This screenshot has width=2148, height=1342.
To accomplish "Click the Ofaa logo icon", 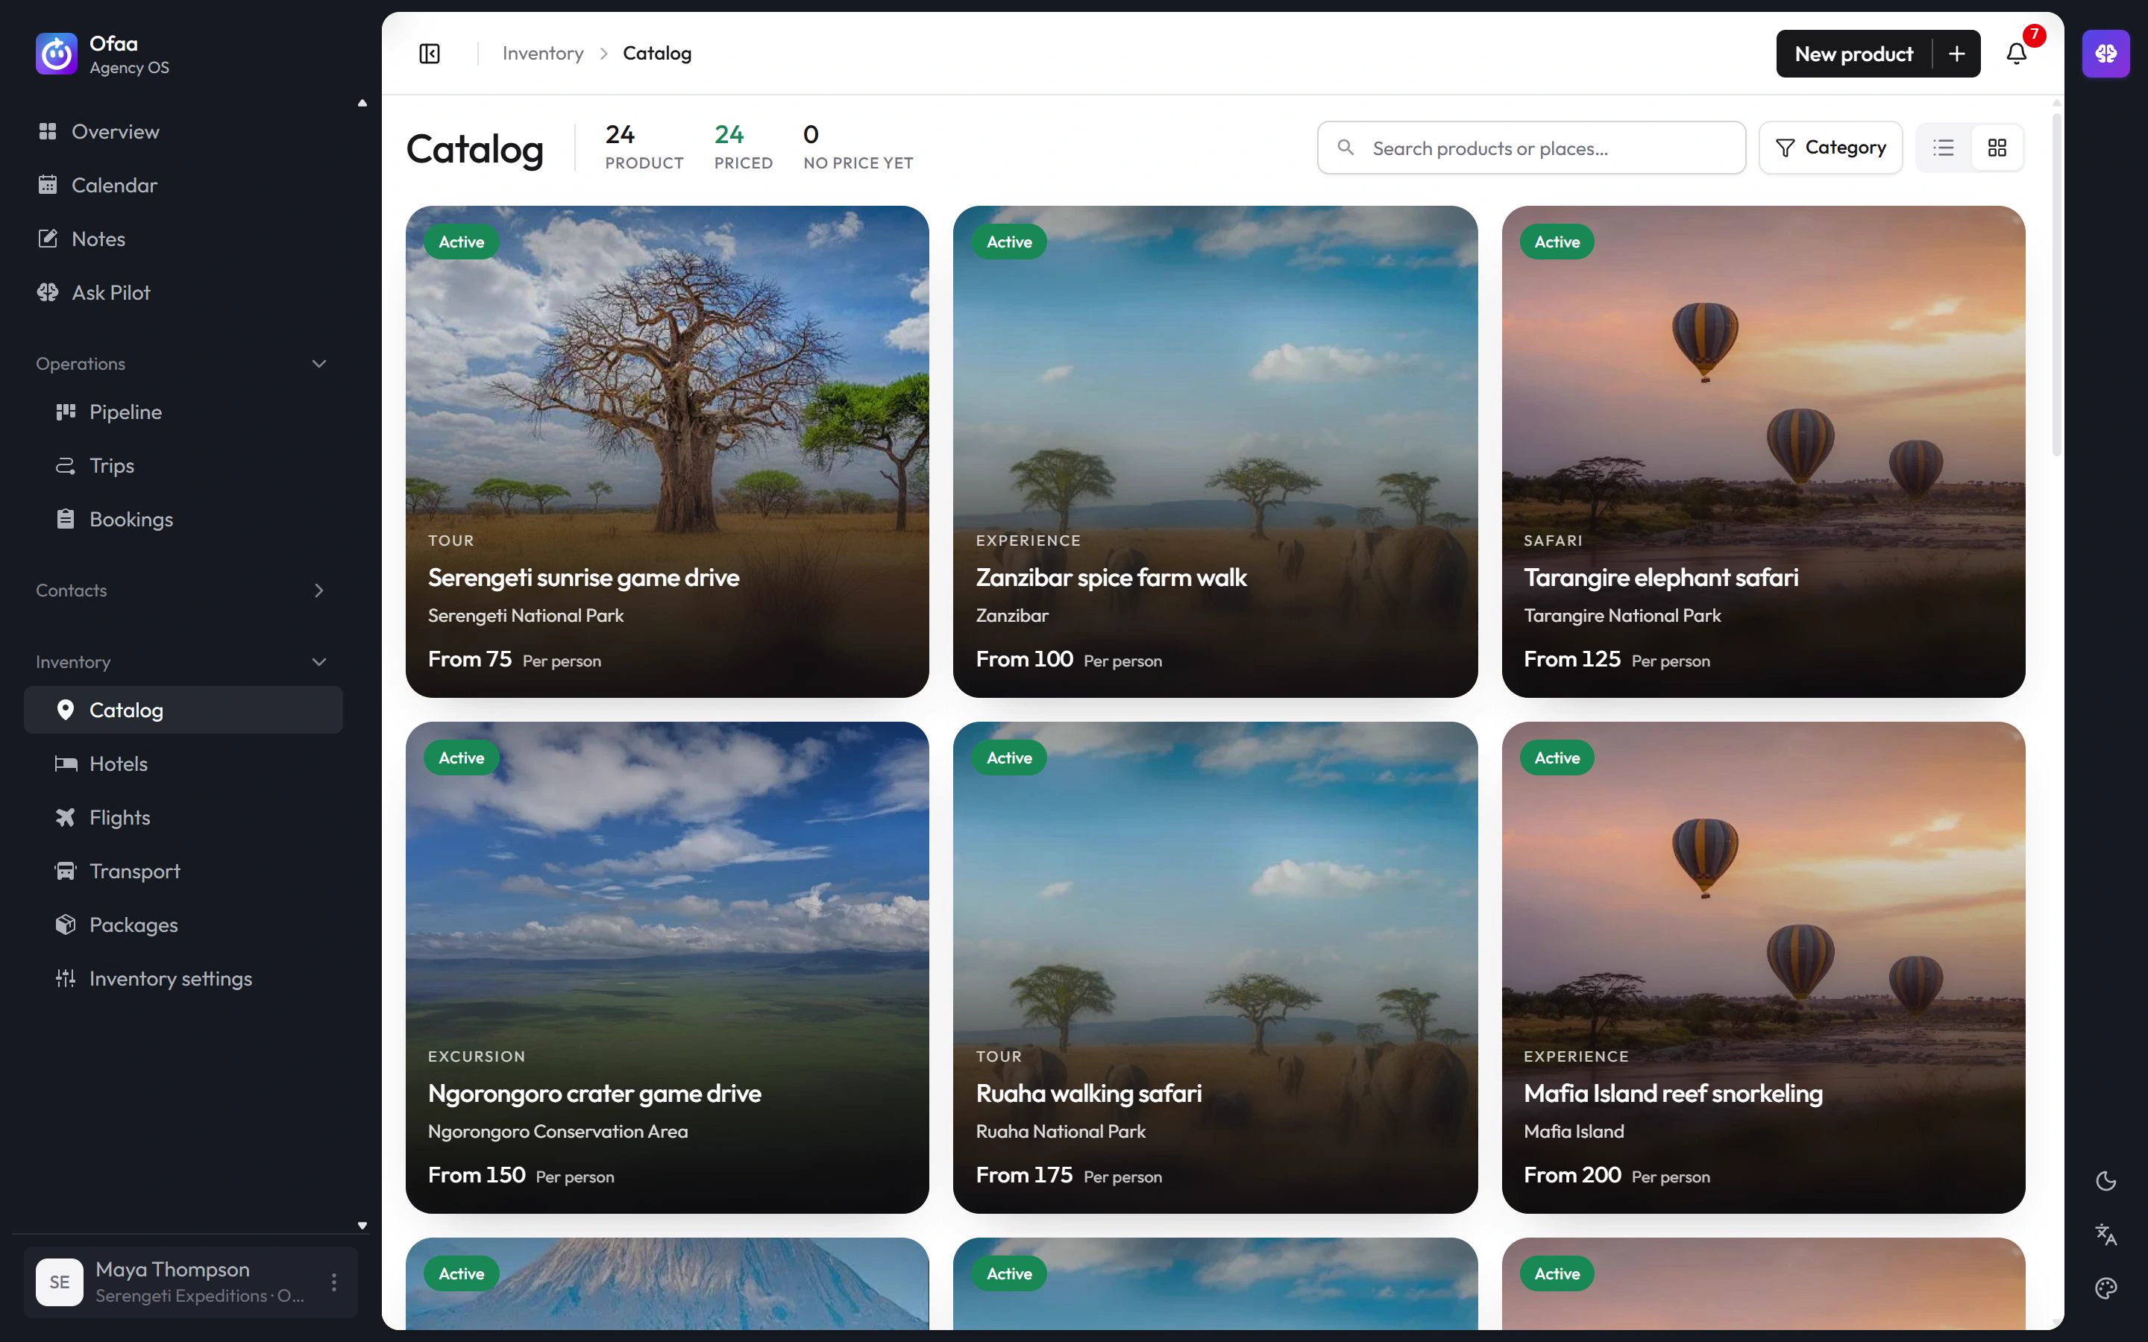I will click(57, 54).
